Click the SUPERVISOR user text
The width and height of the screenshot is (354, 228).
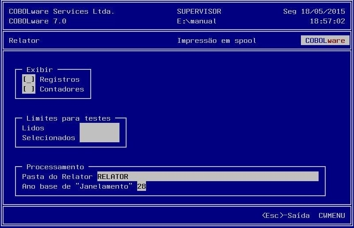coord(199,11)
